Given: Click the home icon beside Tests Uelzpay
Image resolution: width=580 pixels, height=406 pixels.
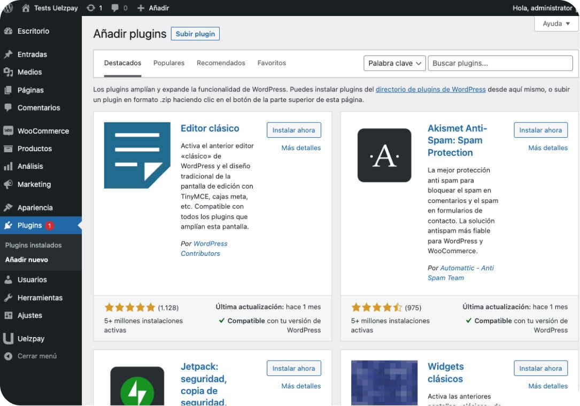Looking at the screenshot, I should coord(26,8).
